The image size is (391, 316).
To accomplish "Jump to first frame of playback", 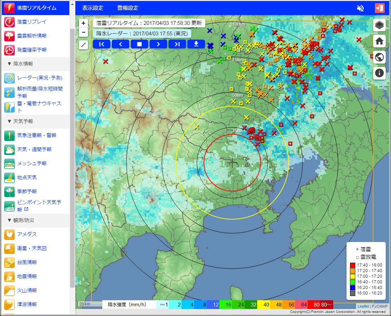I will (x=102, y=44).
